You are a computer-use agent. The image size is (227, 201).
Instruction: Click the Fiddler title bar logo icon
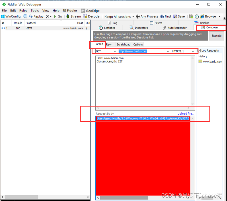[x=4, y=5]
